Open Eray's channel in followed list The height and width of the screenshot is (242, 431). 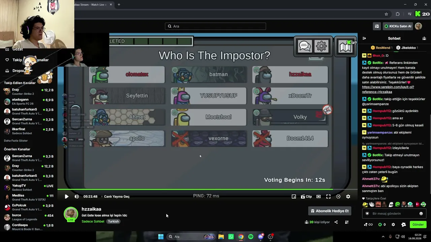click(x=28, y=92)
